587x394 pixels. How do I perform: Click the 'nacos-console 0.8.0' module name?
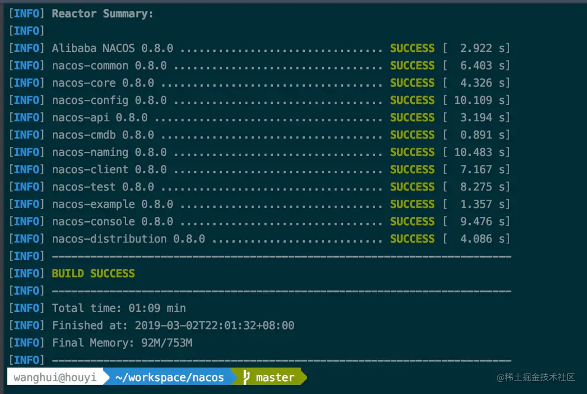click(x=113, y=222)
